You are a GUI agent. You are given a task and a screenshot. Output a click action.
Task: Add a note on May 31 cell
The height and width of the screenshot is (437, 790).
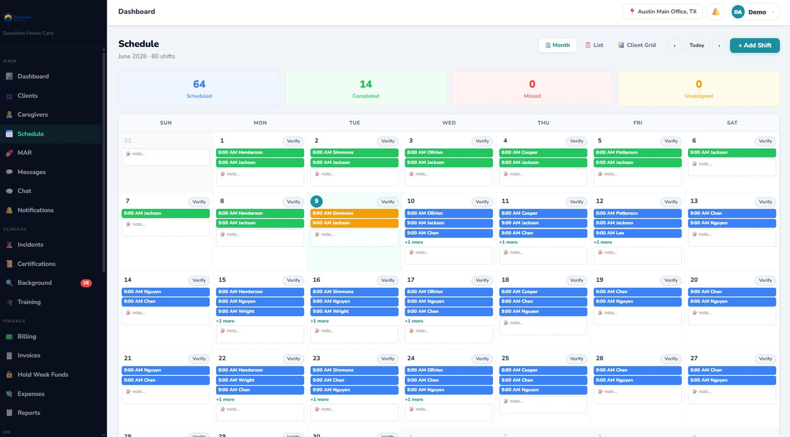[x=166, y=158]
